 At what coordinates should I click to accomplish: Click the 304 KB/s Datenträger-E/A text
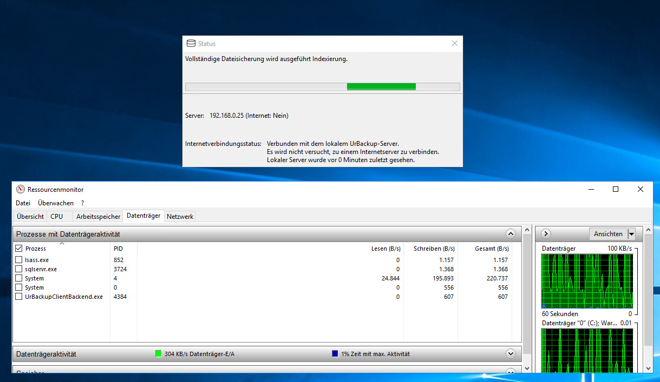pos(199,354)
